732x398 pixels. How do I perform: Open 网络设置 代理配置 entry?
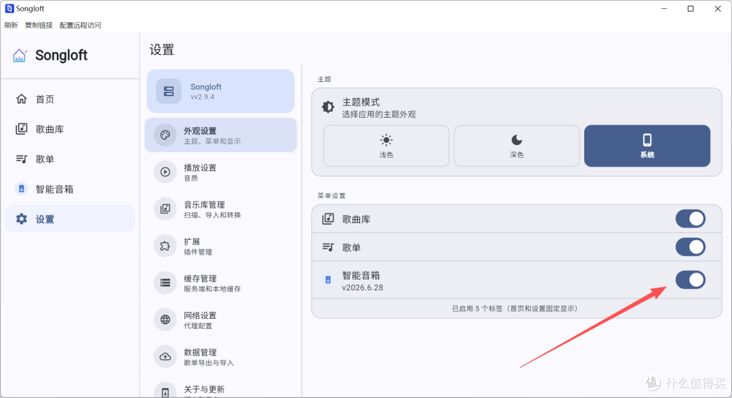pyautogui.click(x=221, y=319)
